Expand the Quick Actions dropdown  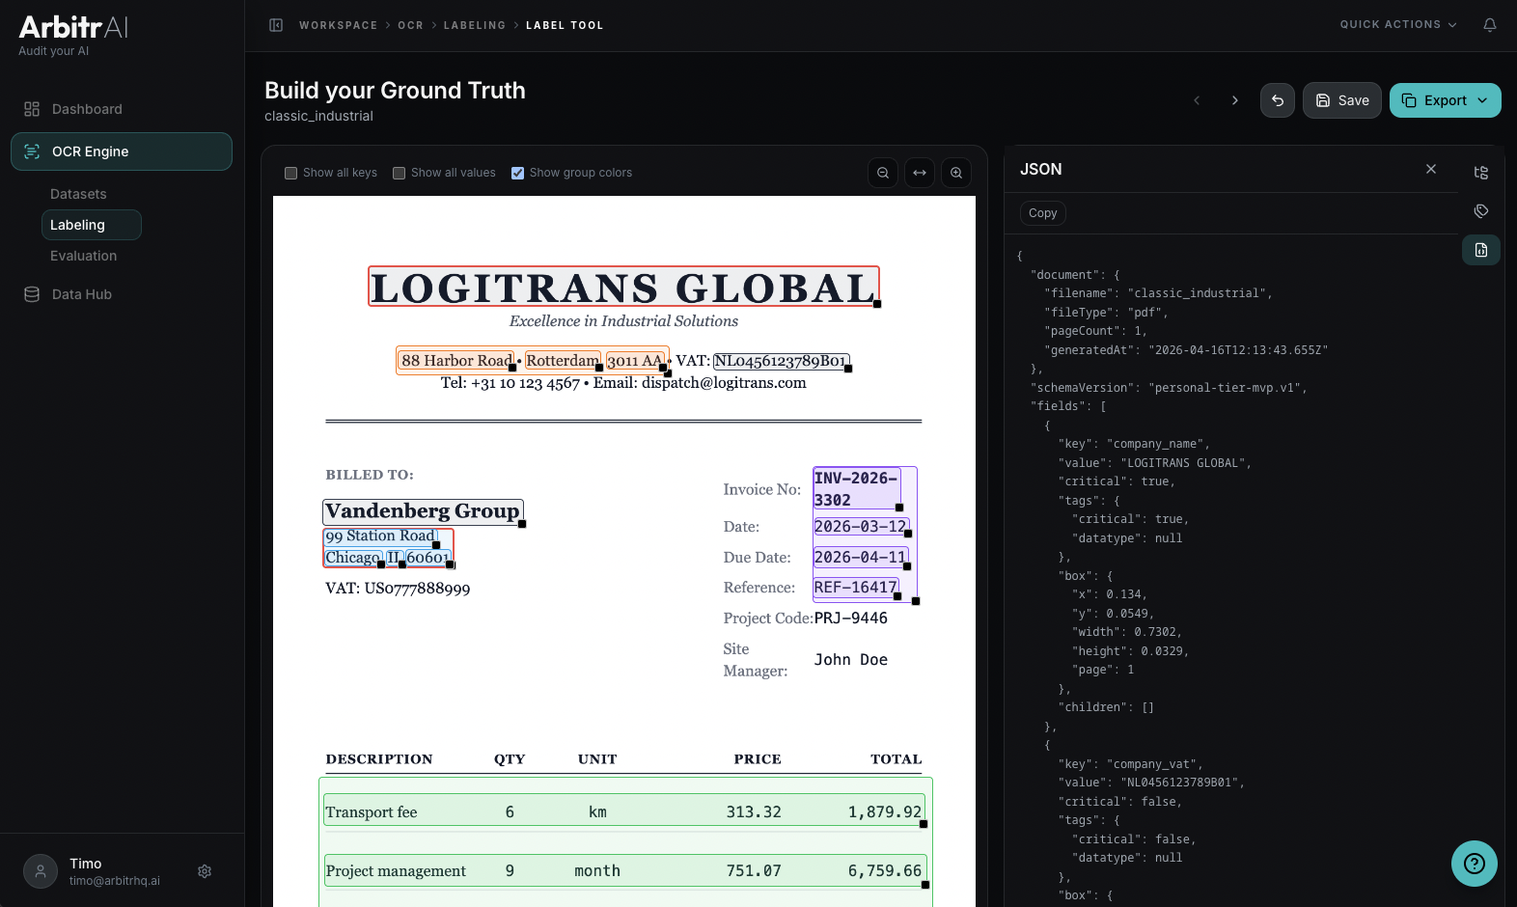pyautogui.click(x=1398, y=25)
